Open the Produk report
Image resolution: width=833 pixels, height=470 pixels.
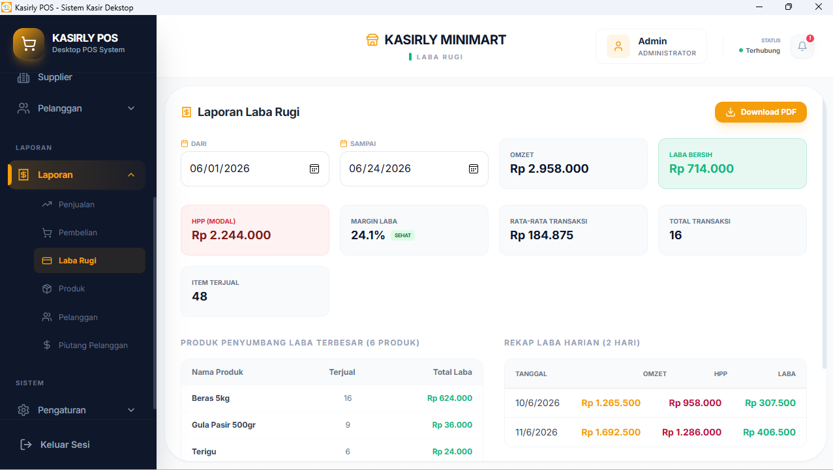pyautogui.click(x=89, y=289)
